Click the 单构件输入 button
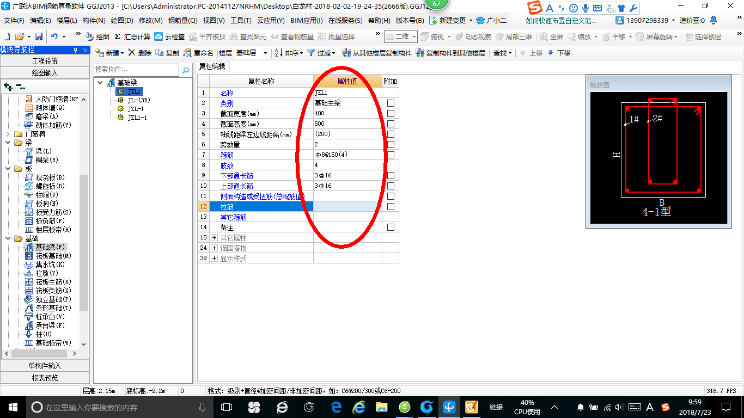 point(45,366)
